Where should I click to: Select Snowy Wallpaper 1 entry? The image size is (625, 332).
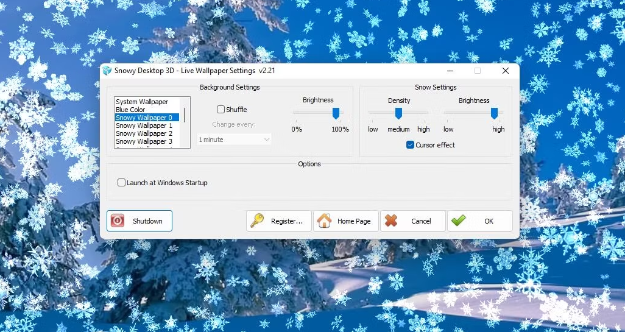pyautogui.click(x=144, y=125)
